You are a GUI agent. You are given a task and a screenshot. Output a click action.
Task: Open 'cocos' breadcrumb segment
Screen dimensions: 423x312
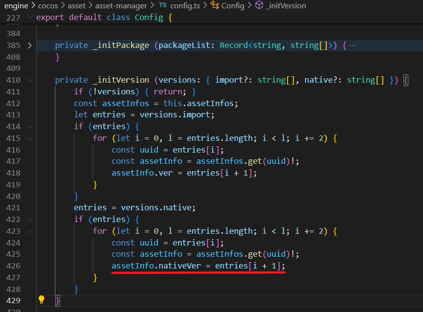click(x=48, y=6)
